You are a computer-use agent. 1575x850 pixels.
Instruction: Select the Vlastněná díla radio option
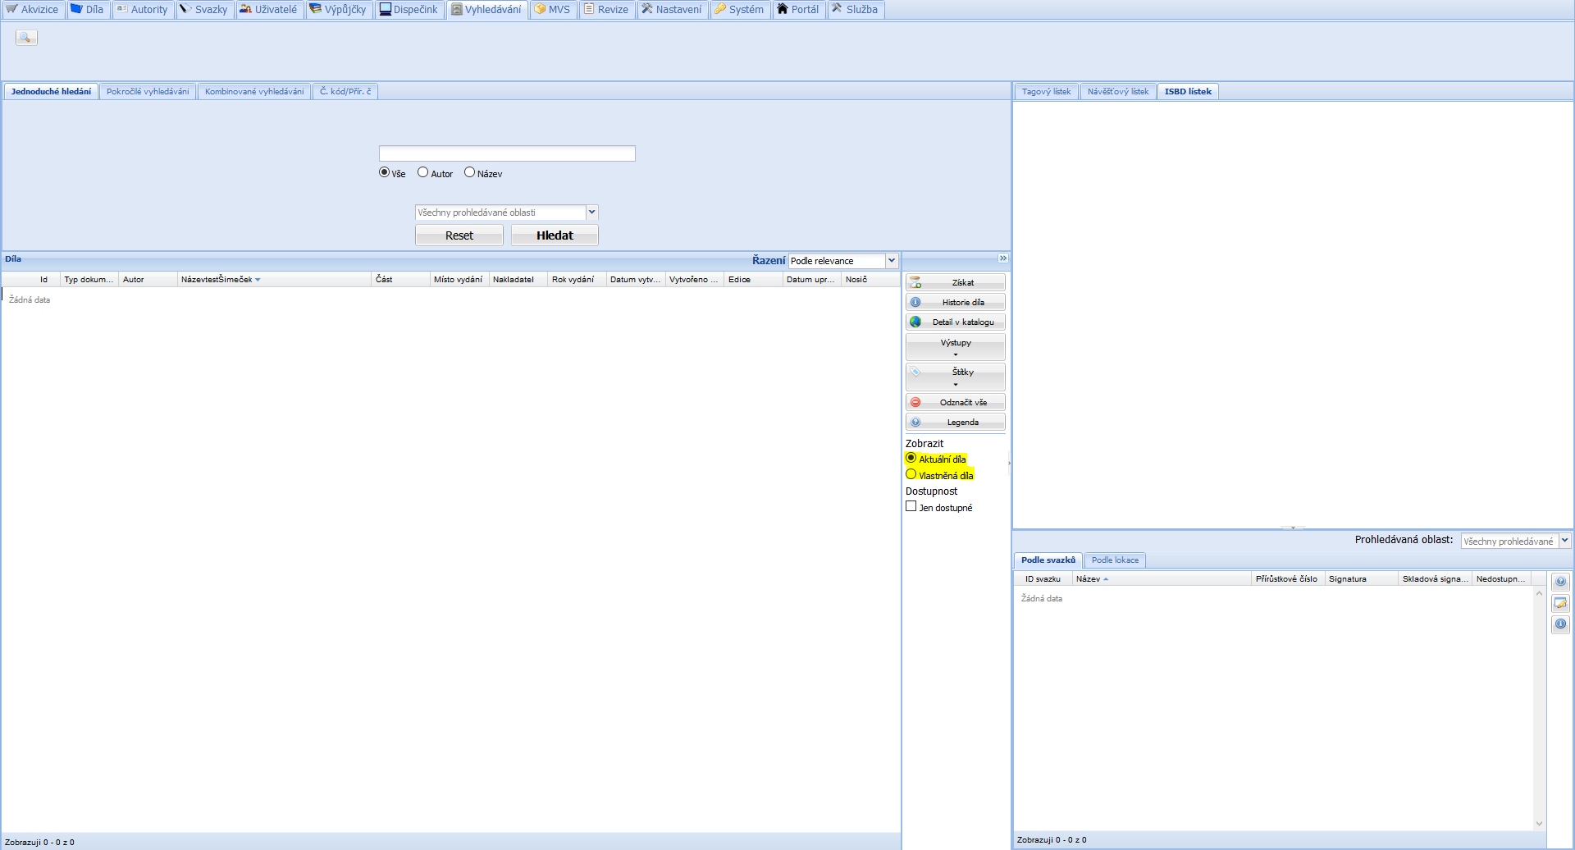[x=911, y=474]
